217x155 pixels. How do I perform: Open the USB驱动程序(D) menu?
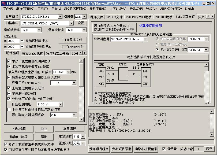(170, 9)
